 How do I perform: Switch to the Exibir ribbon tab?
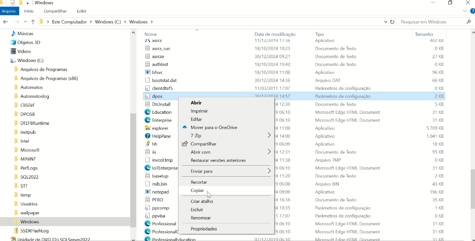pyautogui.click(x=81, y=11)
